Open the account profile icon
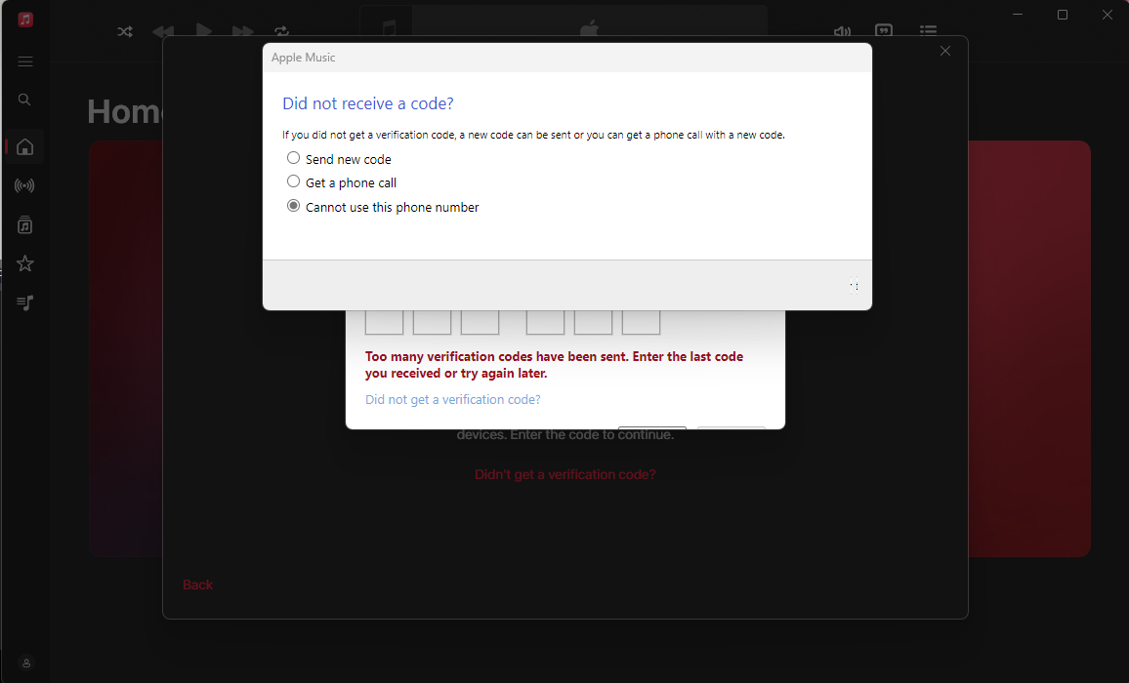Screen dimensions: 1129x683 coord(26,663)
